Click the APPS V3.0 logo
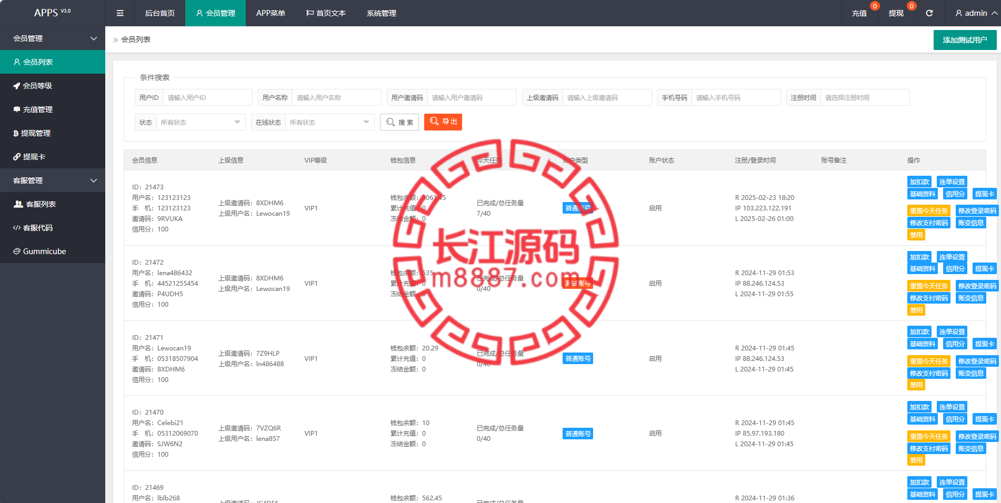 click(52, 13)
